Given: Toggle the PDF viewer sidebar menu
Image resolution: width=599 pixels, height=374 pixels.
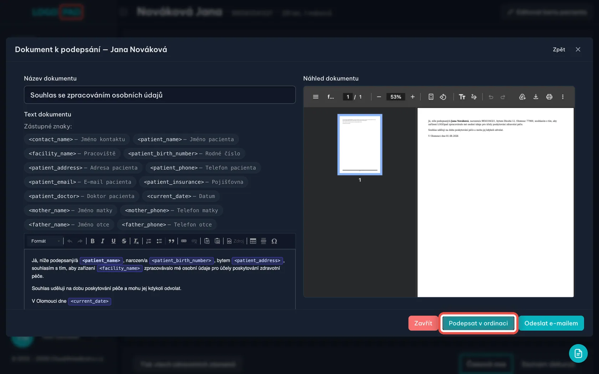Looking at the screenshot, I should tap(316, 97).
